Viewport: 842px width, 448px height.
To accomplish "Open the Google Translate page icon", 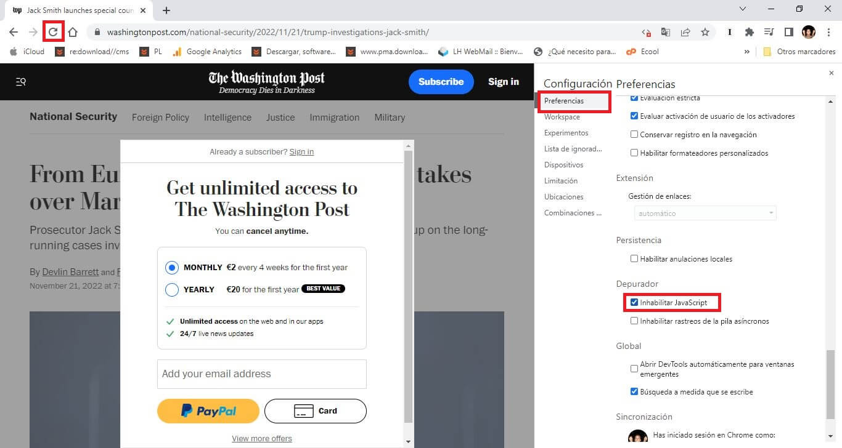I will tap(666, 32).
